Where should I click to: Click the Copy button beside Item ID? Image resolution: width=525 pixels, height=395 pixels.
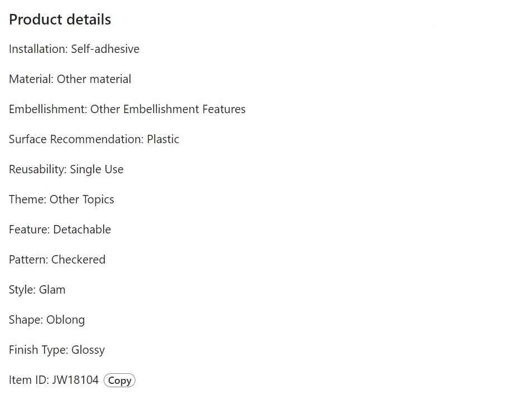(119, 381)
